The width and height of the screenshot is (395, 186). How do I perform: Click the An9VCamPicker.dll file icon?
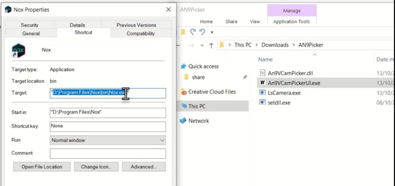262,73
